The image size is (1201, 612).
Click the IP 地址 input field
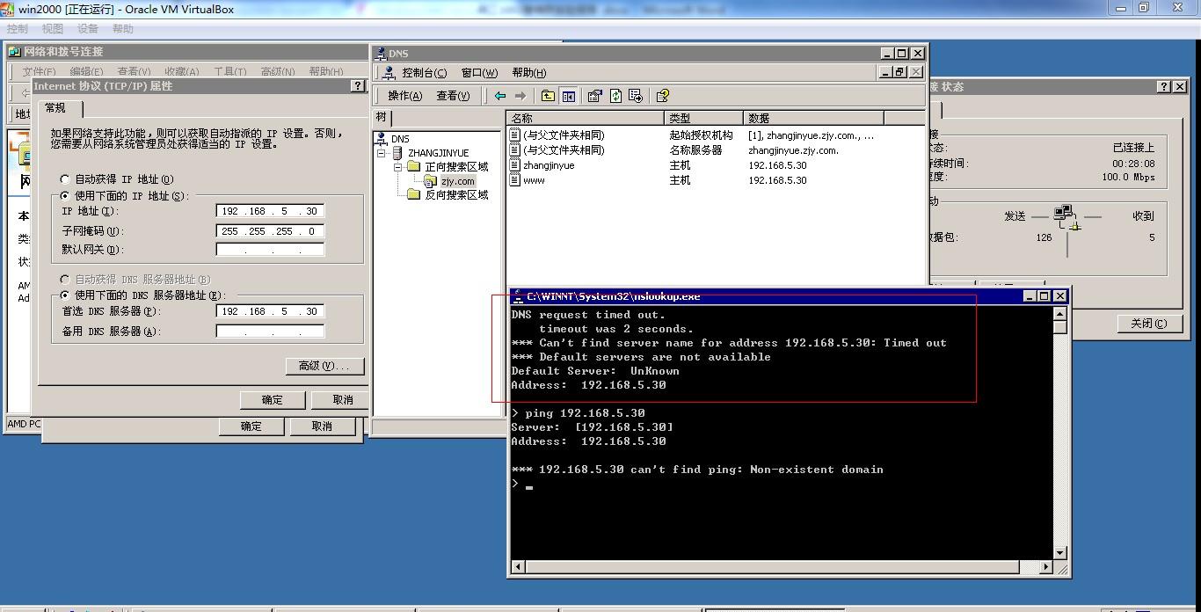tap(270, 211)
